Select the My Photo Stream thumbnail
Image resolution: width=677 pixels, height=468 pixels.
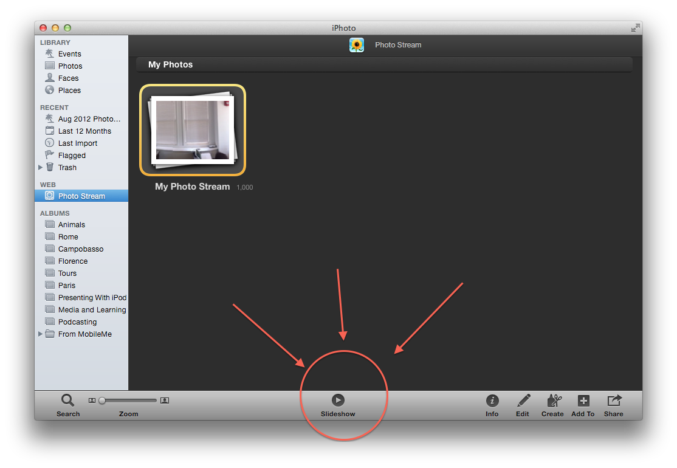point(193,130)
